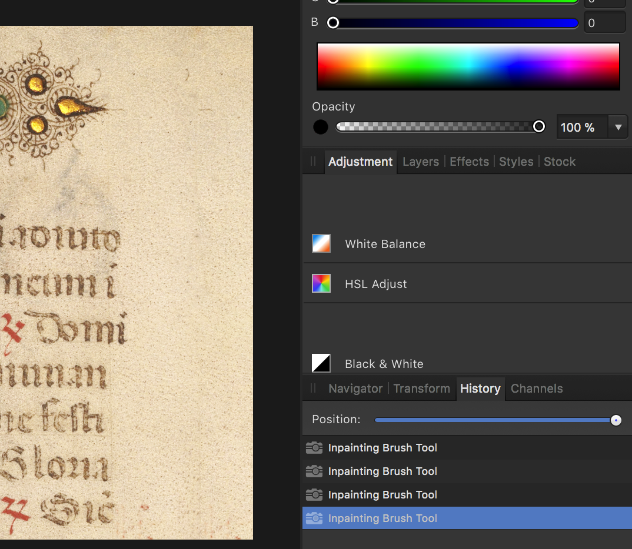
Task: Switch to the Adjustment tab
Action: coord(360,162)
